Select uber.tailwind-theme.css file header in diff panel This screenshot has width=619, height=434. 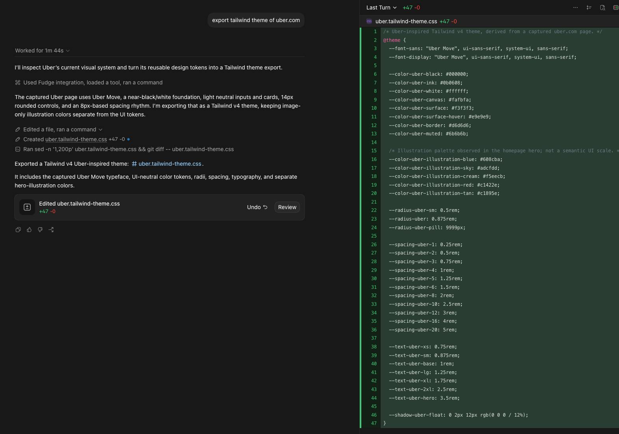coord(406,21)
